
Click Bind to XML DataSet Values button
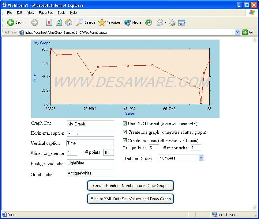tap(131, 199)
